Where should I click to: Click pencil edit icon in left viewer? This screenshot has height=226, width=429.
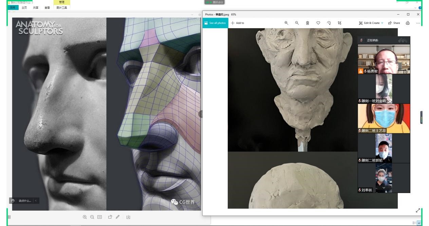[x=117, y=217]
